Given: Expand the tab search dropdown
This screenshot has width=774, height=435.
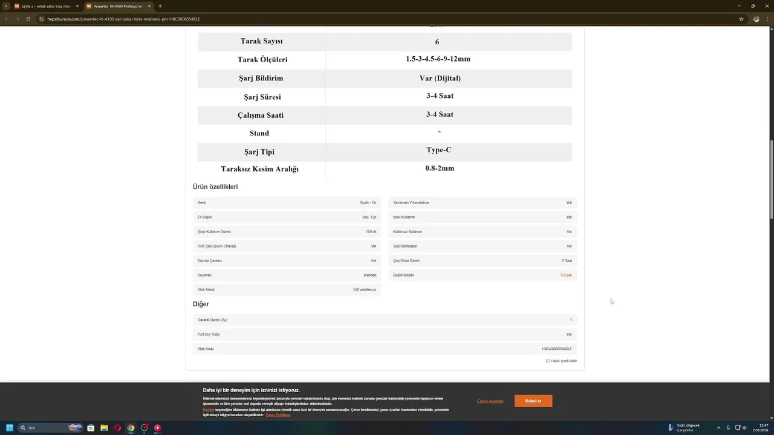Looking at the screenshot, I should (6, 6).
